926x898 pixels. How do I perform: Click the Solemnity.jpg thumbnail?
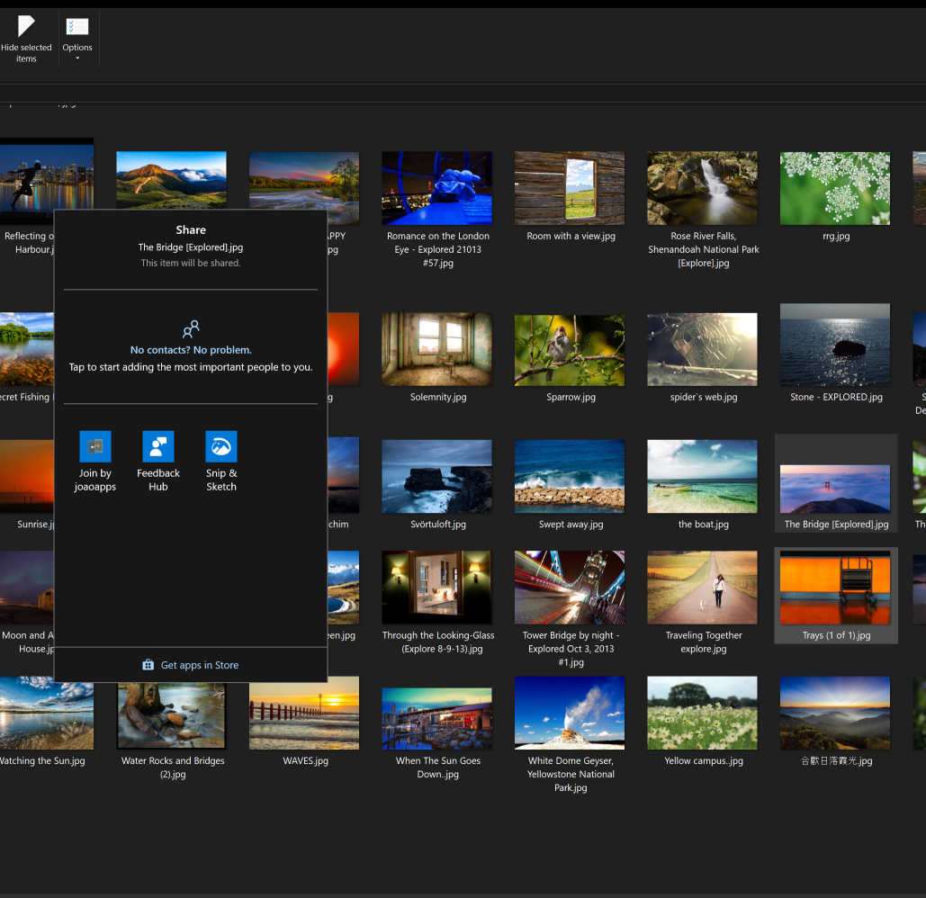tap(437, 349)
